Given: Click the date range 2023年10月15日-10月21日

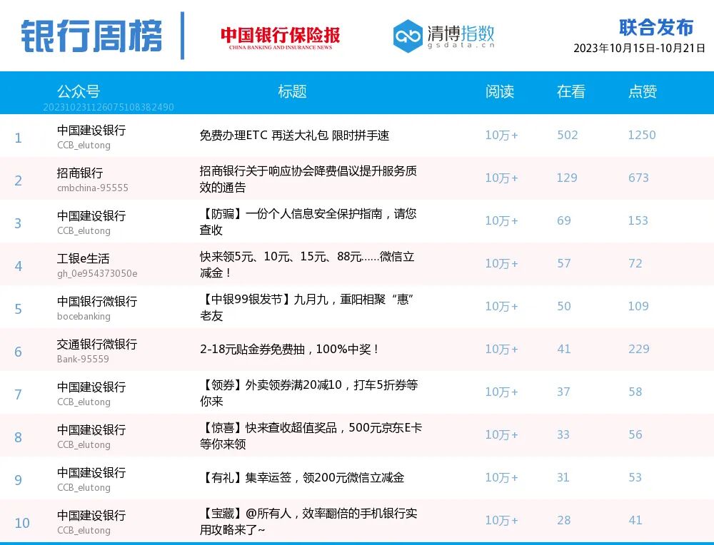Looking at the screenshot, I should [639, 49].
